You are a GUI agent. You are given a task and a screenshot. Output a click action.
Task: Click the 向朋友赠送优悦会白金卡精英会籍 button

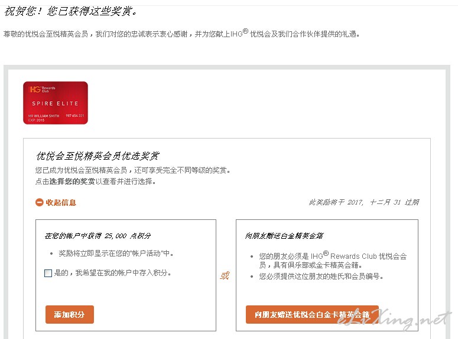pos(312,314)
